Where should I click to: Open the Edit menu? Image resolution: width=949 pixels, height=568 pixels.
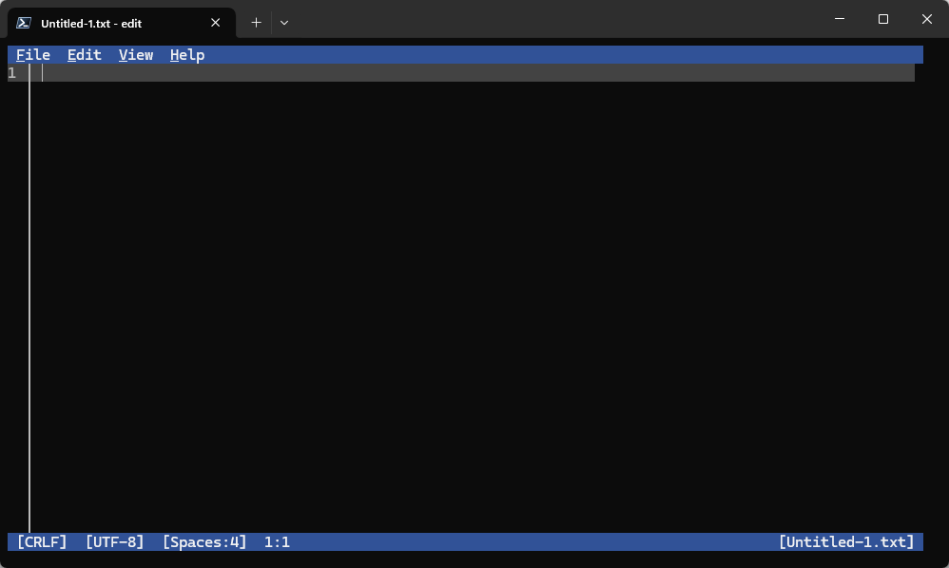84,54
